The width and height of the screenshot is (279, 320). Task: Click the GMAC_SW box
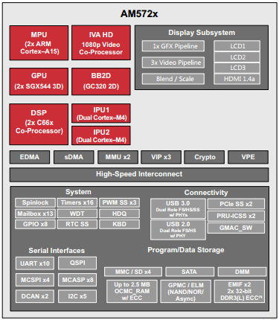pyautogui.click(x=236, y=228)
